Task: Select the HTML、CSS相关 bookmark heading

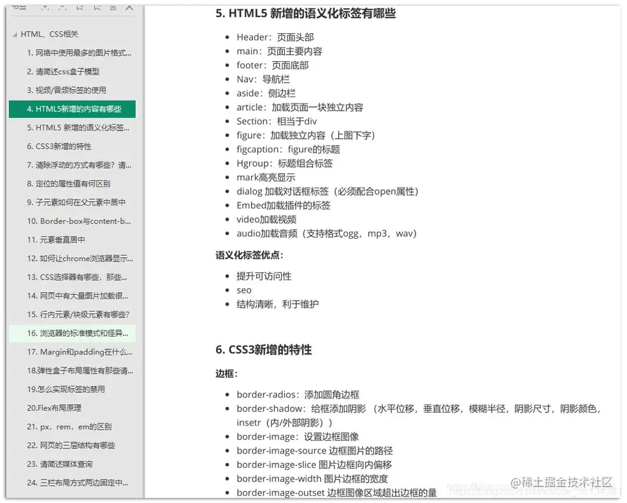Action: coord(49,34)
